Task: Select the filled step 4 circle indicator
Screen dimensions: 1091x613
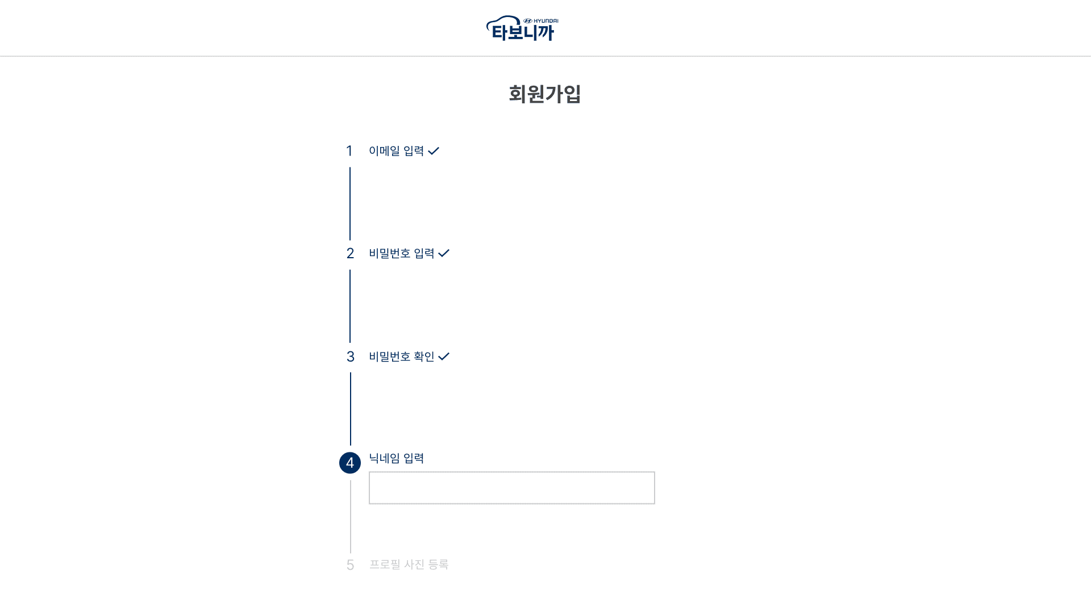Action: (x=350, y=463)
